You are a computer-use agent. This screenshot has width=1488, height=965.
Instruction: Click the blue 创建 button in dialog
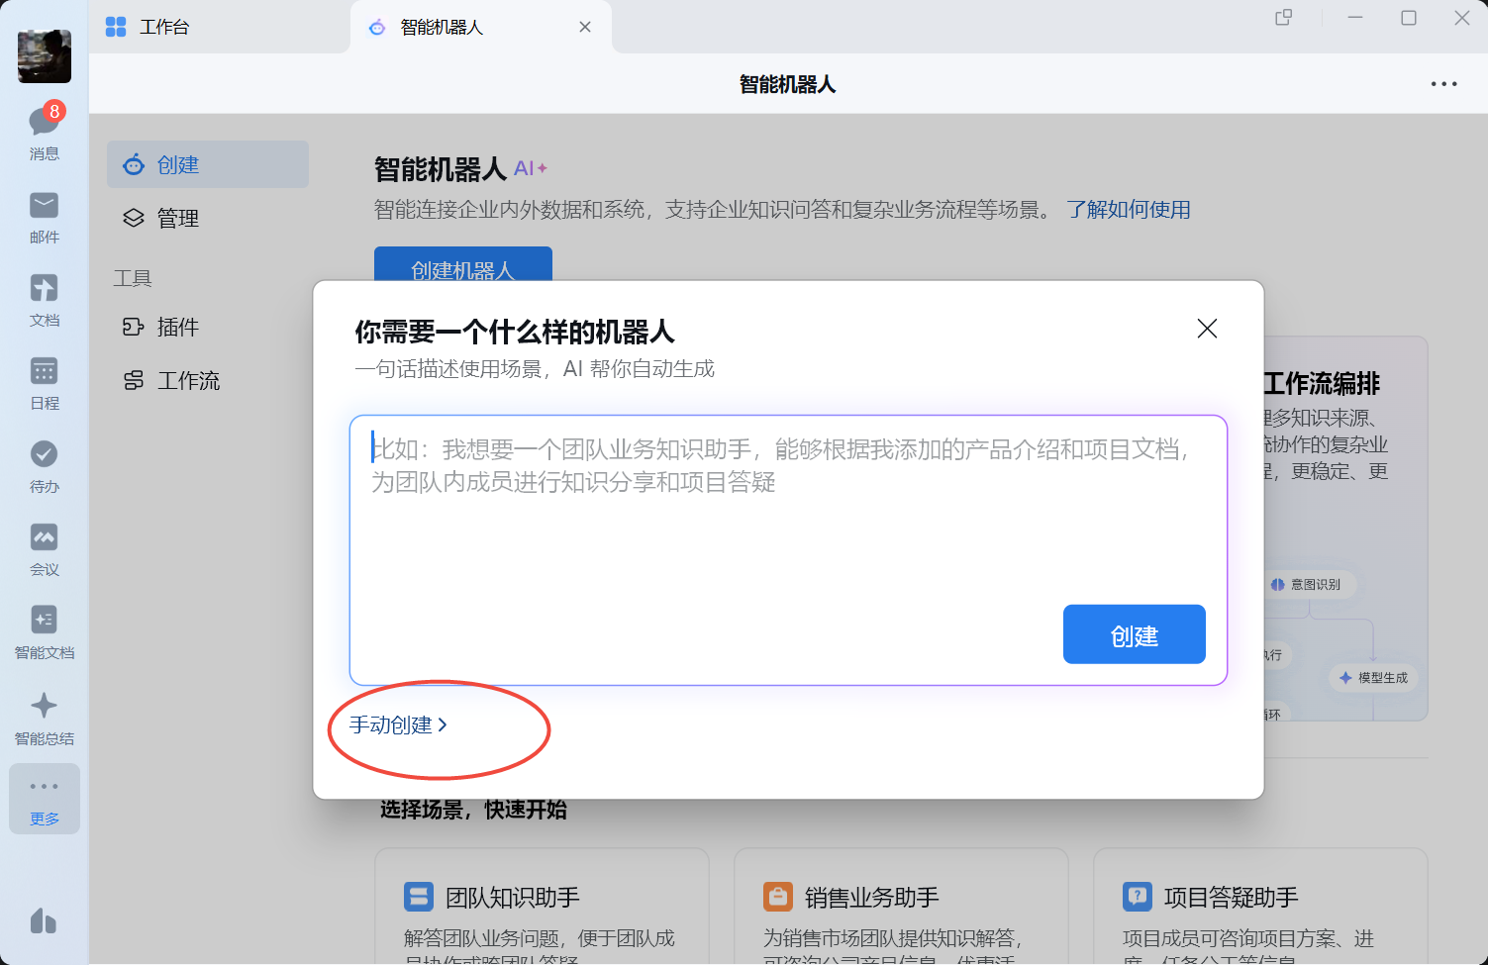tap(1135, 634)
